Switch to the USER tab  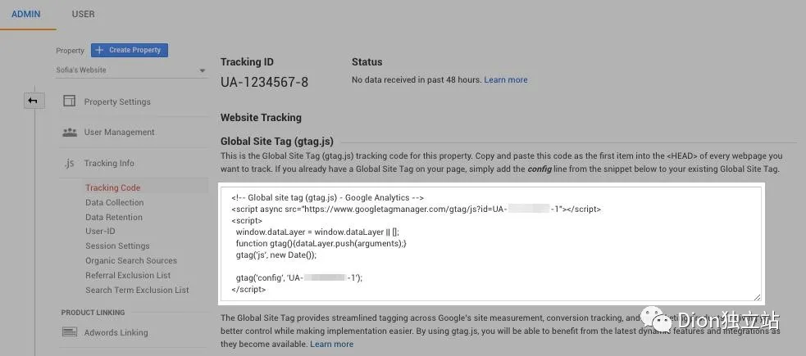[x=83, y=14]
